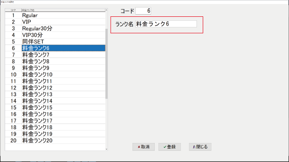Click the list scrollbar down arrow

pos(107,149)
